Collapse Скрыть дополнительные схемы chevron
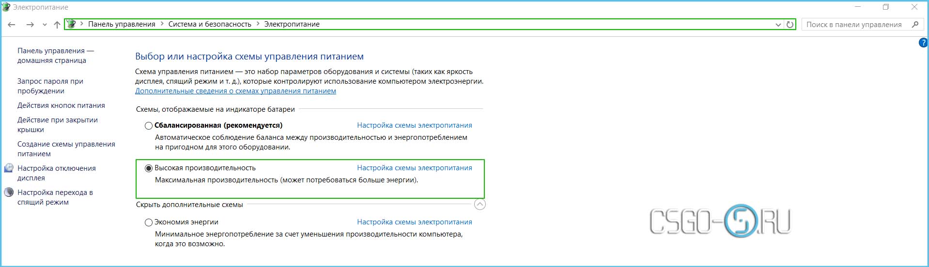 [x=480, y=204]
